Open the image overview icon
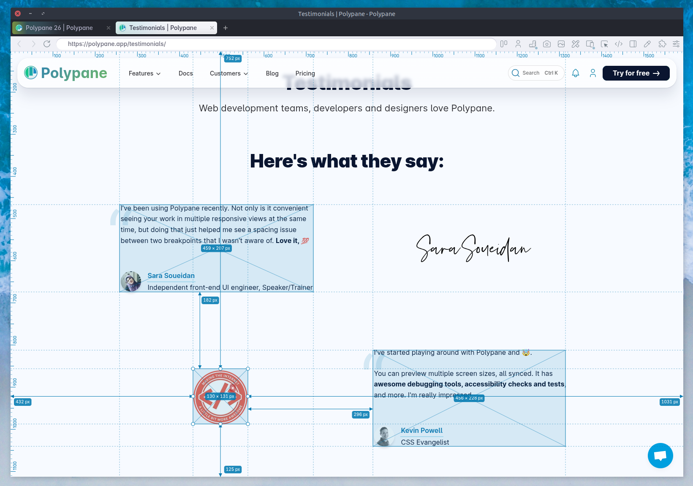 tap(561, 44)
